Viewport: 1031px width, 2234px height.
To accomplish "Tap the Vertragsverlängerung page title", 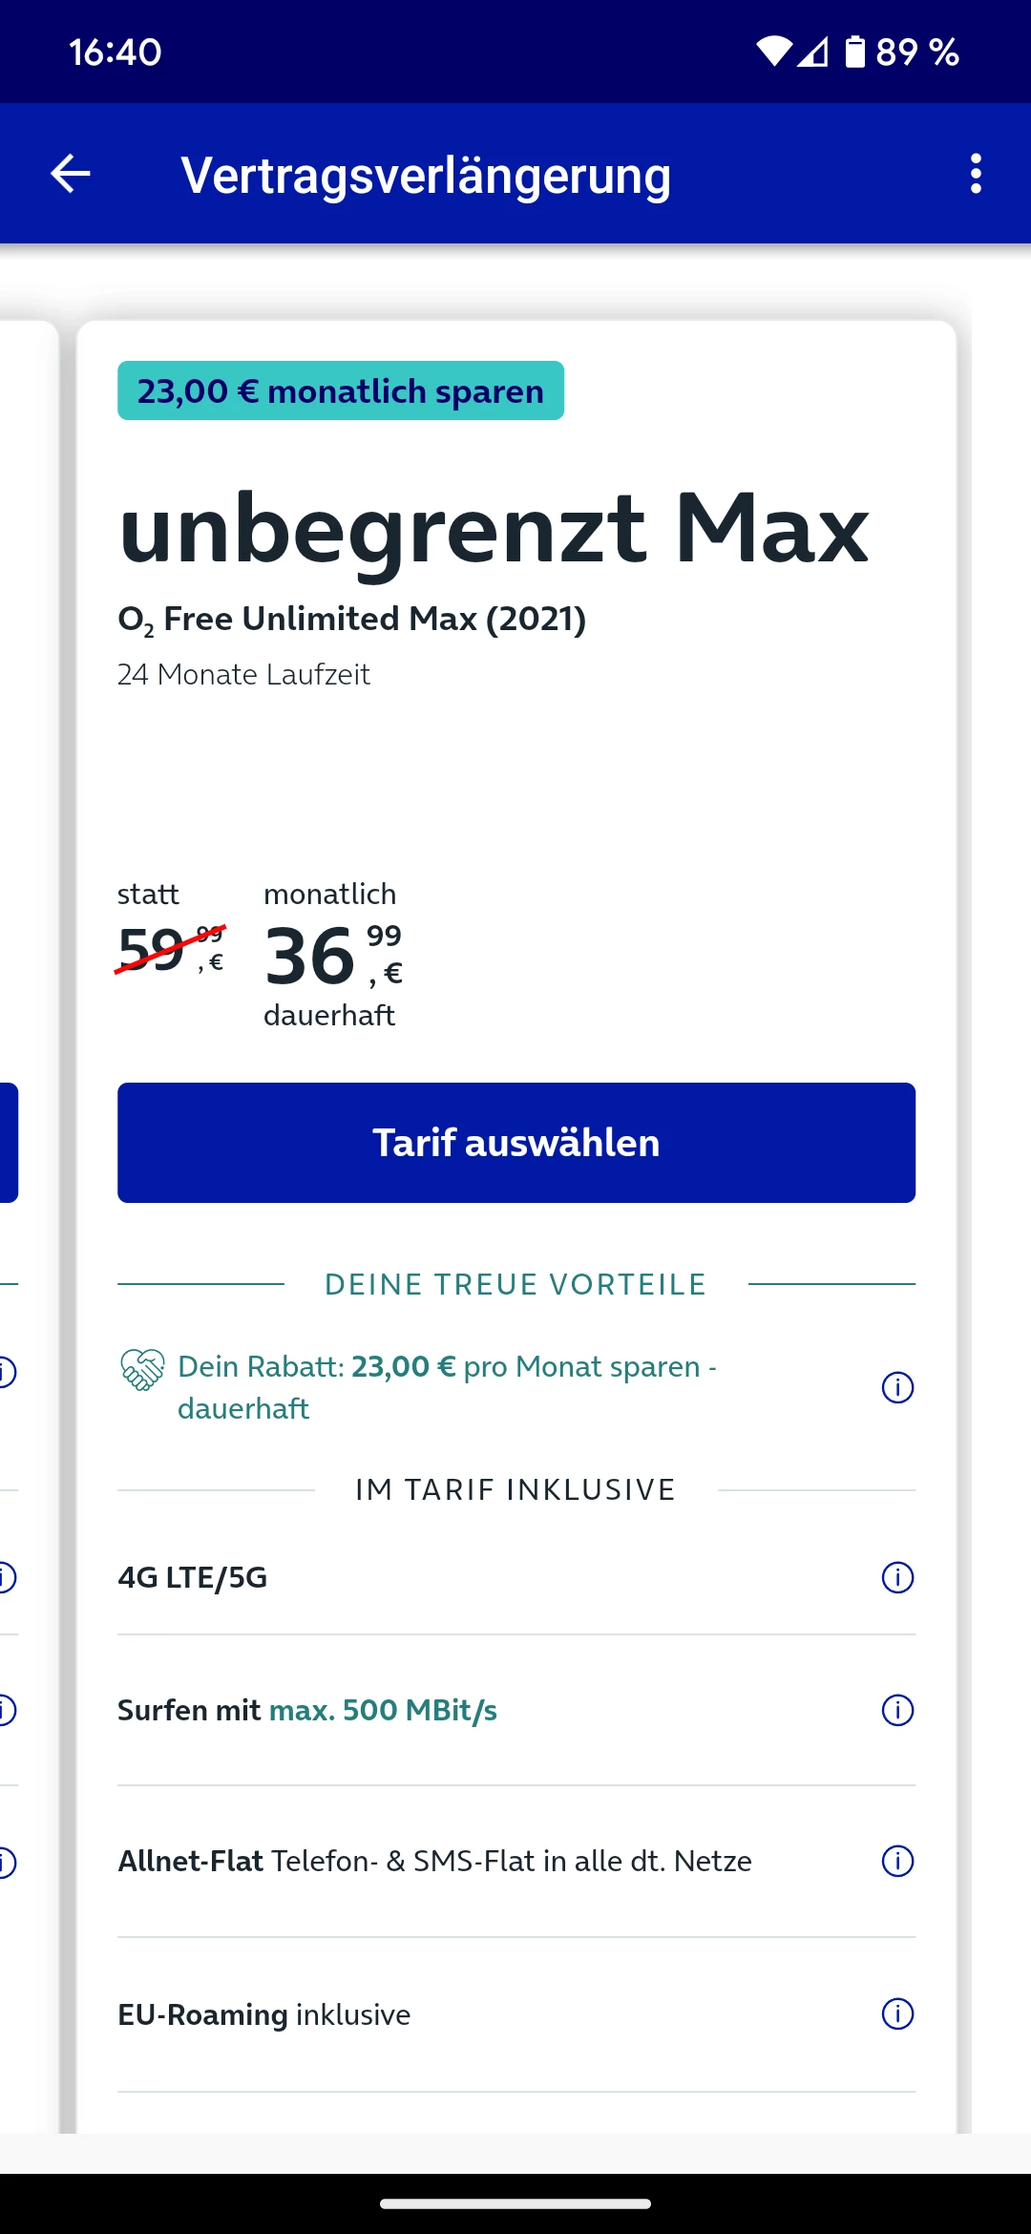I will point(426,176).
